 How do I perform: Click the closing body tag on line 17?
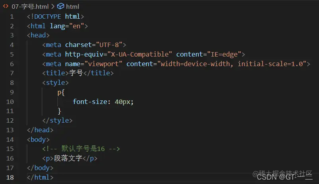click(40, 168)
